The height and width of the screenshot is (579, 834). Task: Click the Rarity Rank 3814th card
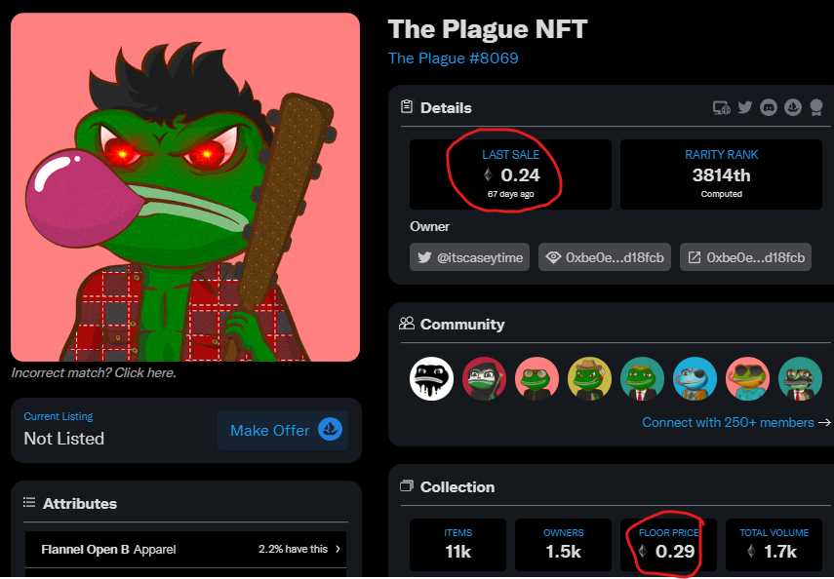point(721,174)
